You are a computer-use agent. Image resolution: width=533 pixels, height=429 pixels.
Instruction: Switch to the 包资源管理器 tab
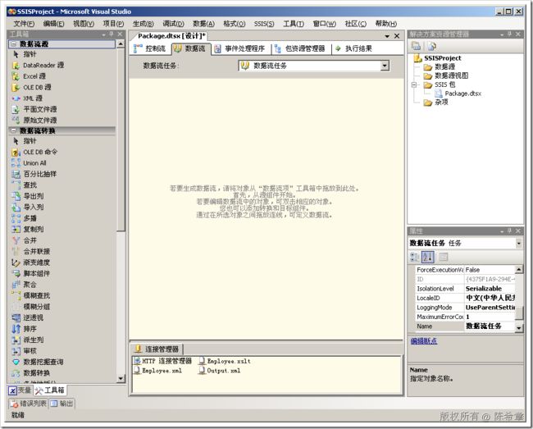pyautogui.click(x=300, y=48)
